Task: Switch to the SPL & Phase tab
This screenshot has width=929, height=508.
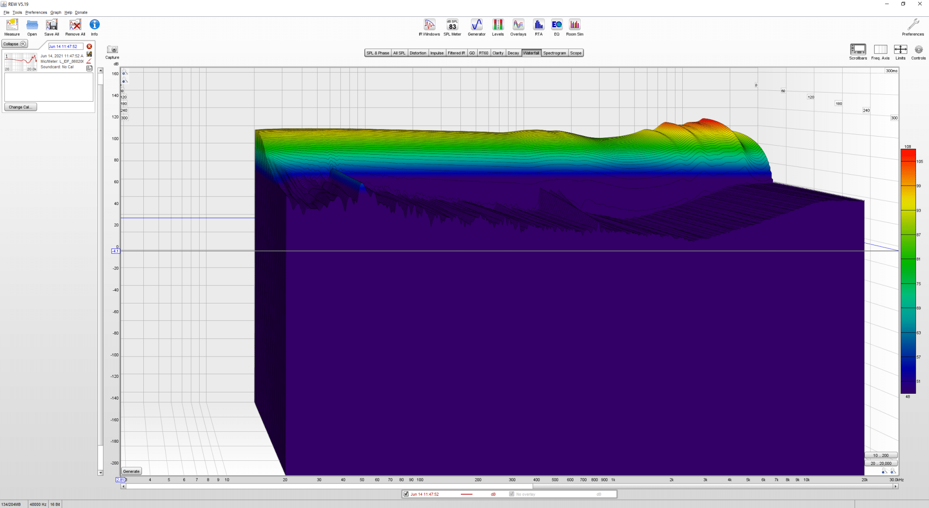Action: coord(378,53)
